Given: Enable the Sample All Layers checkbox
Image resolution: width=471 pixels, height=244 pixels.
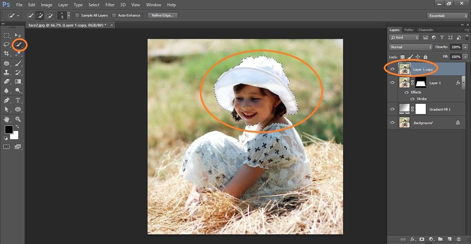Looking at the screenshot, I should click(78, 16).
